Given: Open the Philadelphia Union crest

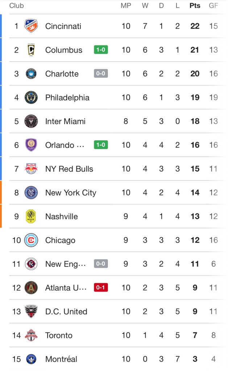Looking at the screenshot, I should [x=31, y=98].
